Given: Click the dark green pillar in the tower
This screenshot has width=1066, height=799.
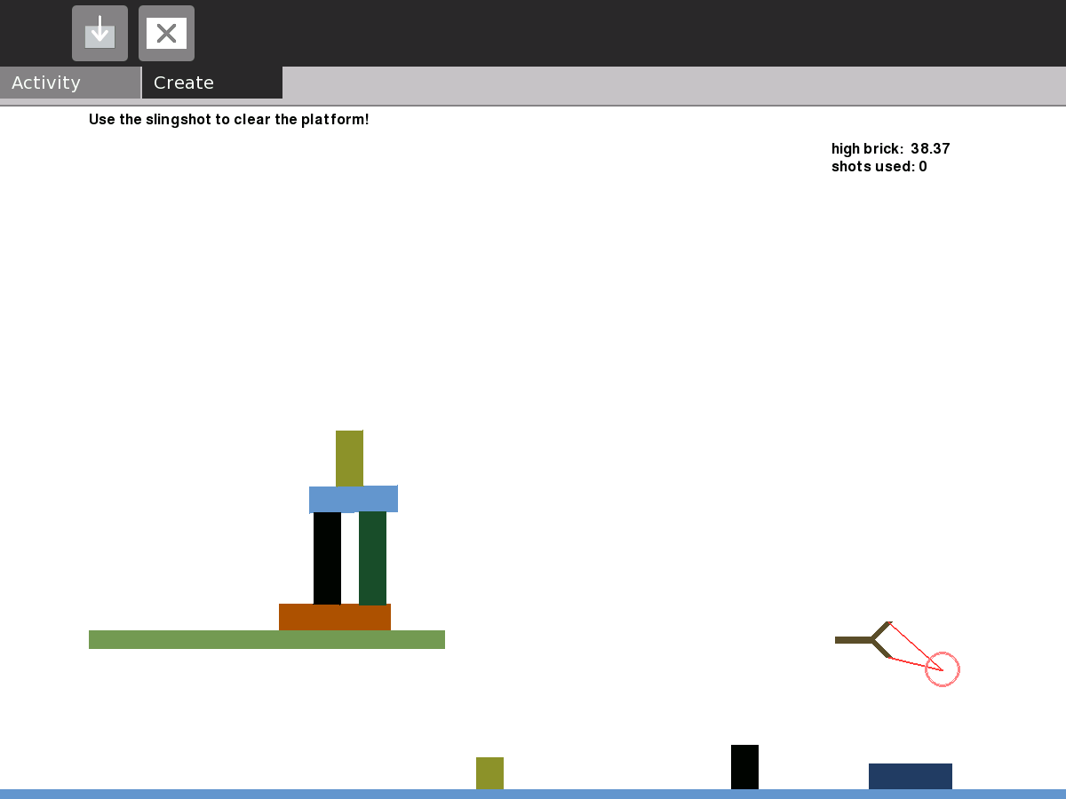Looking at the screenshot, I should pyautogui.click(x=372, y=558).
